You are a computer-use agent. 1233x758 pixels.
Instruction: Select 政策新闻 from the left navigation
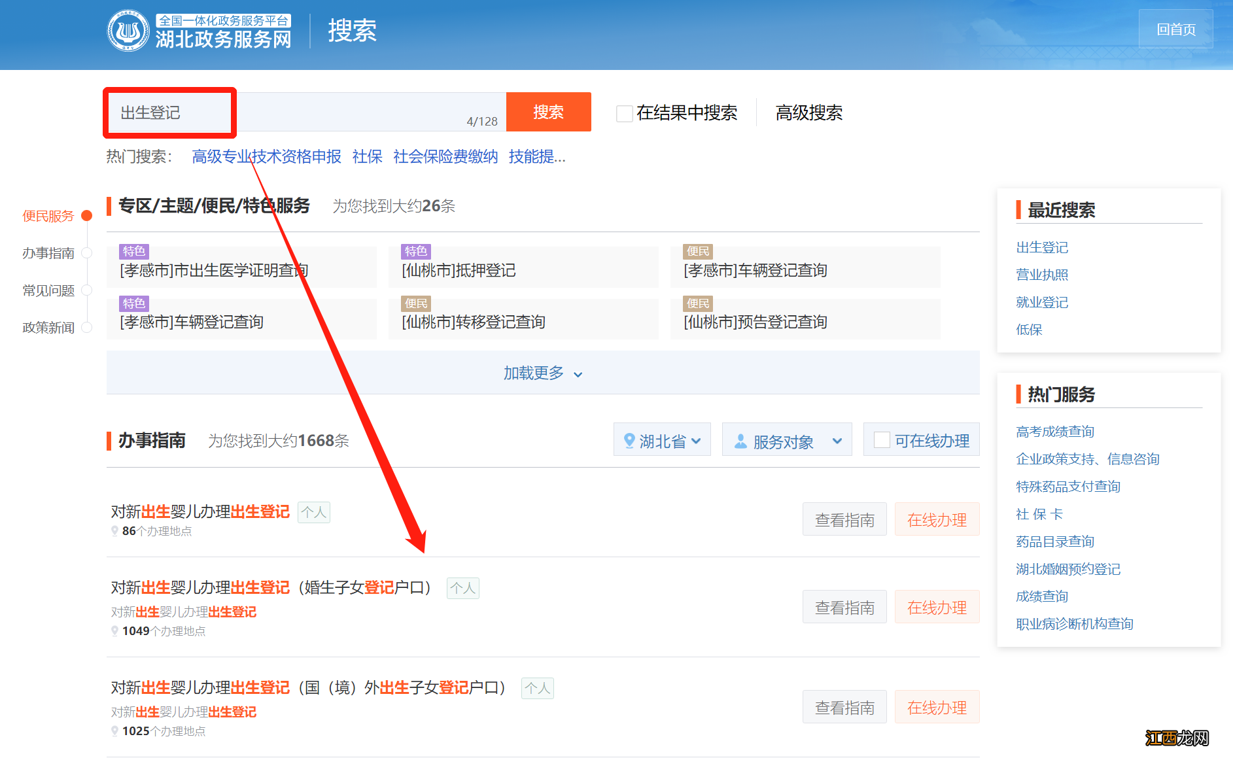click(48, 327)
